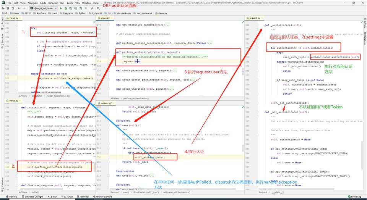The width and height of the screenshot is (367, 200).
Task: Select request.py tab above user property code
Action: (x=106, y=103)
